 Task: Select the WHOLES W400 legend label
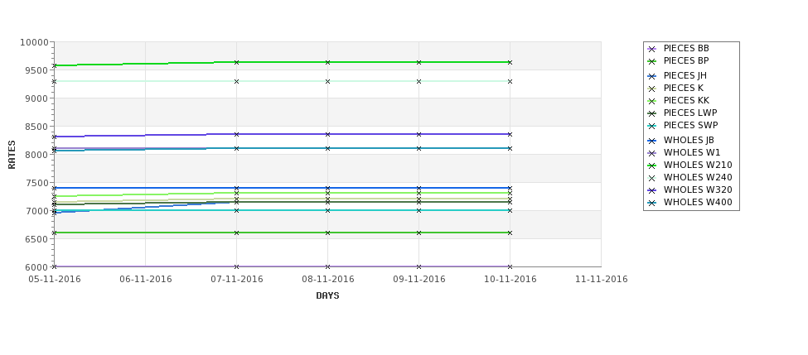[x=698, y=202]
